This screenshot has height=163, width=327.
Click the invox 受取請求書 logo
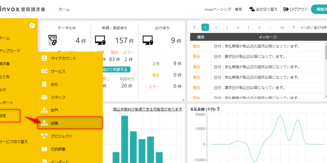(x=23, y=9)
